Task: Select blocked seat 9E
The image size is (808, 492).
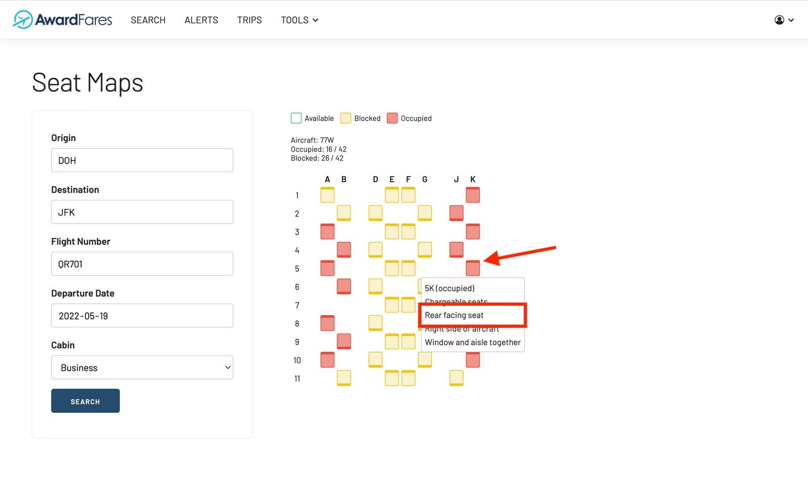Action: click(x=392, y=341)
